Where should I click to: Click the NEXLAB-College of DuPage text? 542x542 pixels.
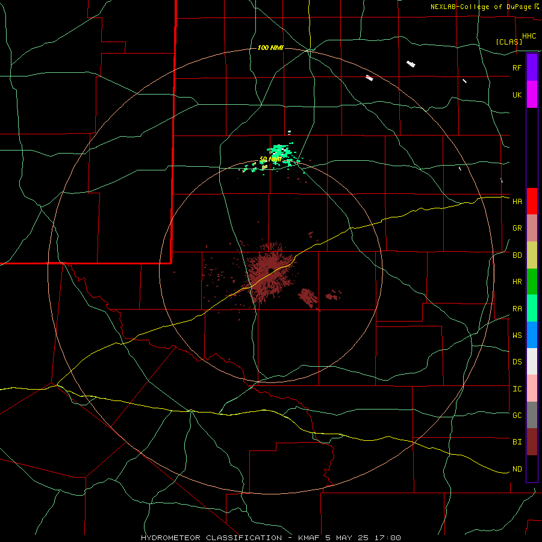point(481,7)
